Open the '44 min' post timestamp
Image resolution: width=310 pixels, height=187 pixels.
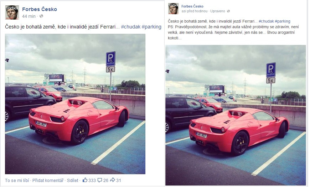(29, 16)
